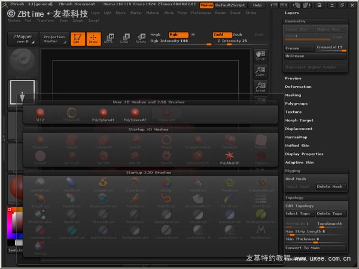Expand the Adaptive Skin subpalette
The height and width of the screenshot is (269, 359).
tap(299, 163)
